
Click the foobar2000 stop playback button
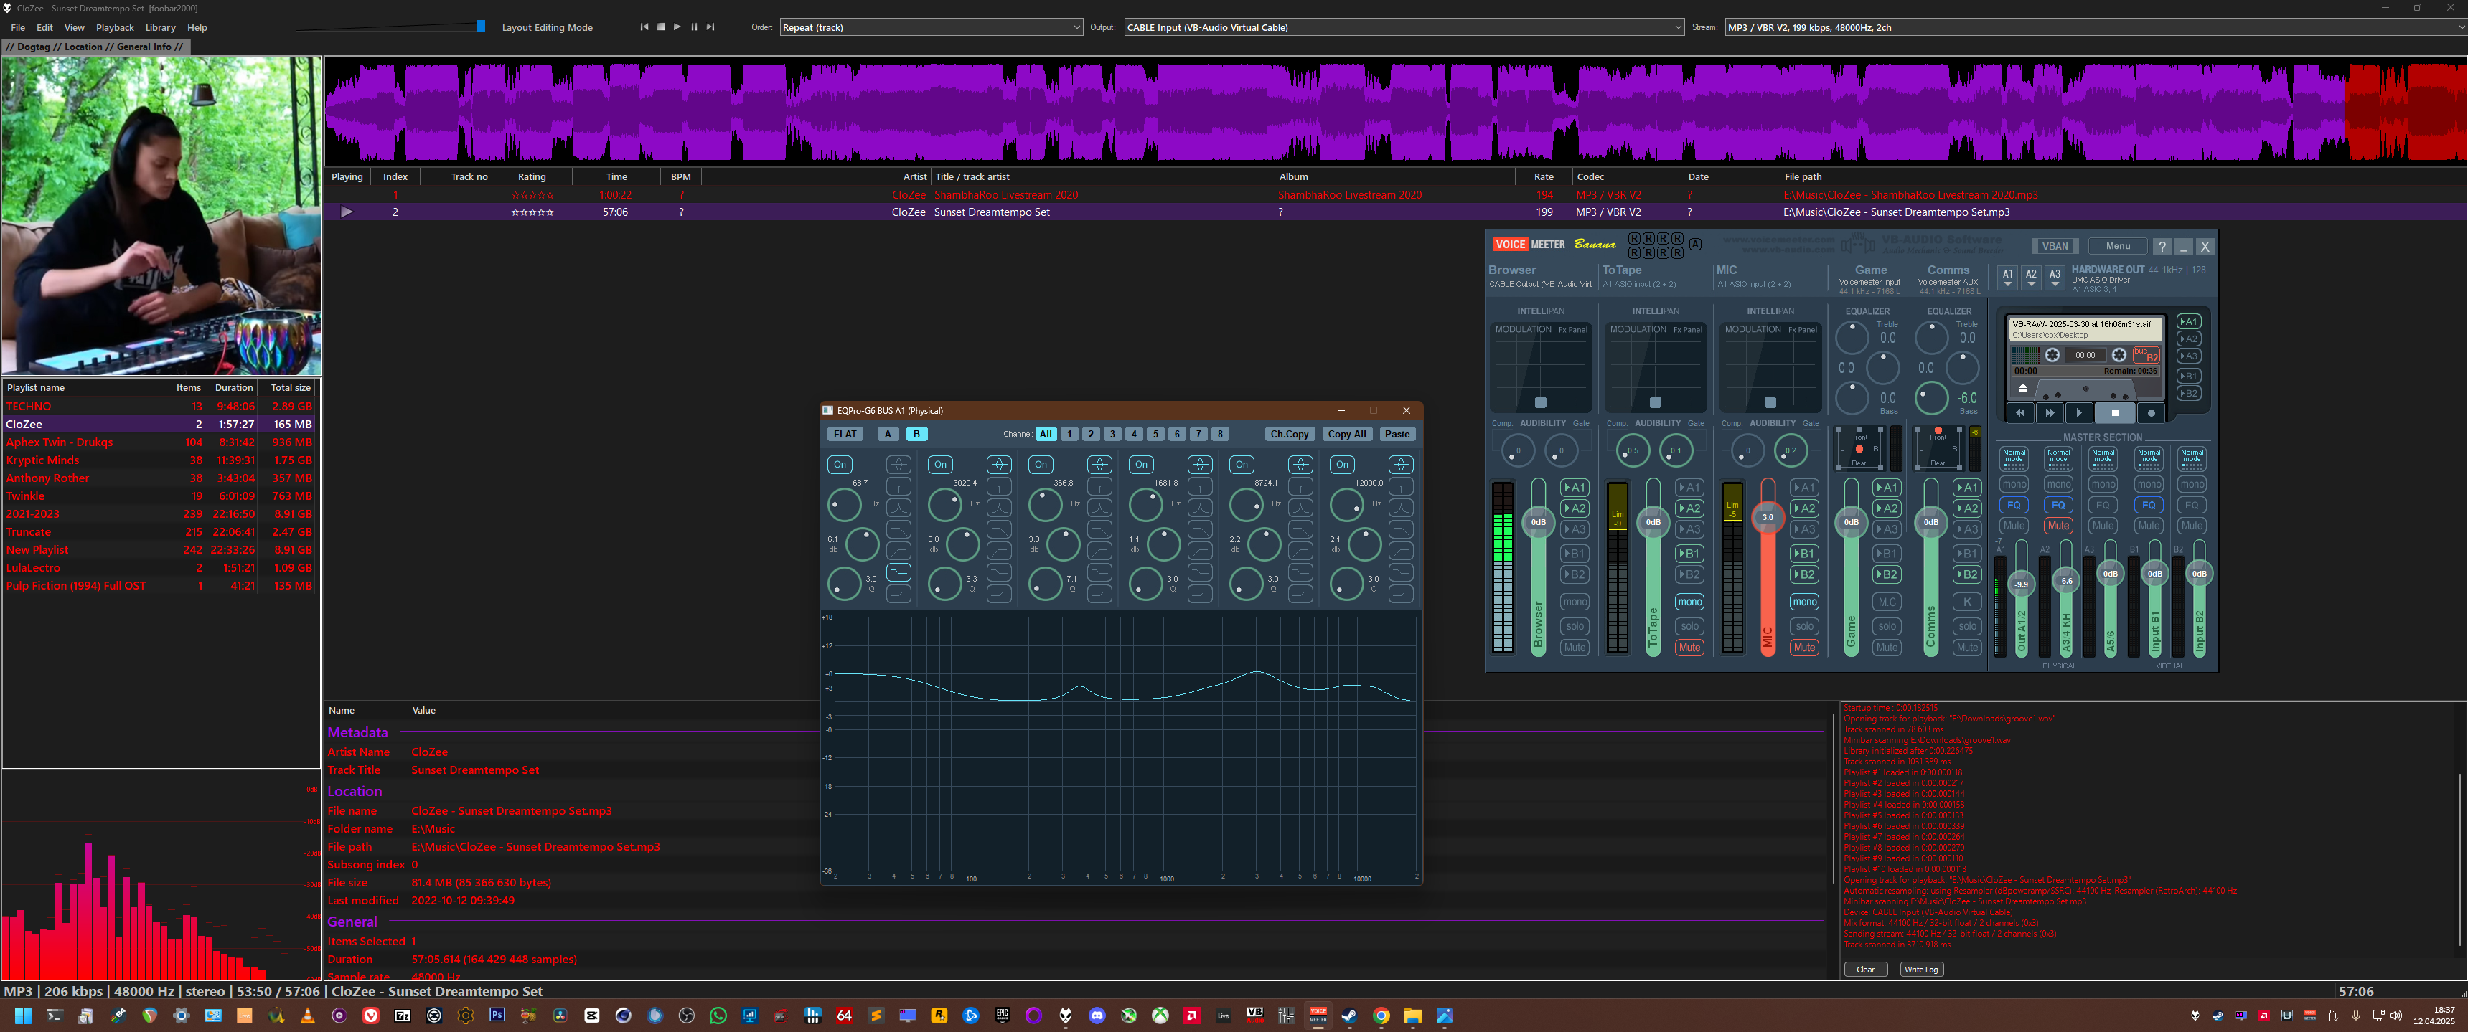tap(660, 27)
